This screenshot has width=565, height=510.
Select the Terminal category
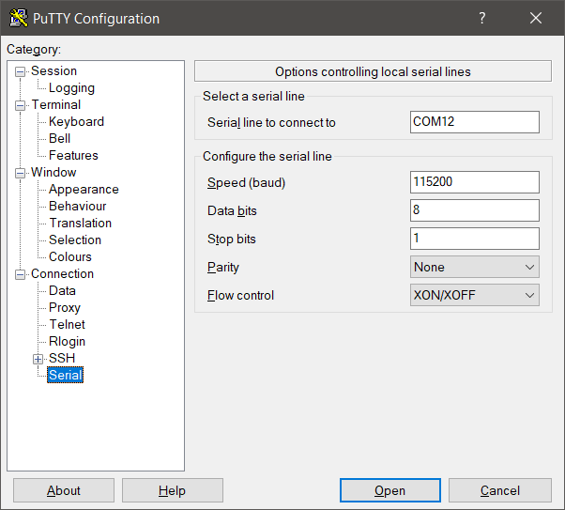[x=56, y=105]
